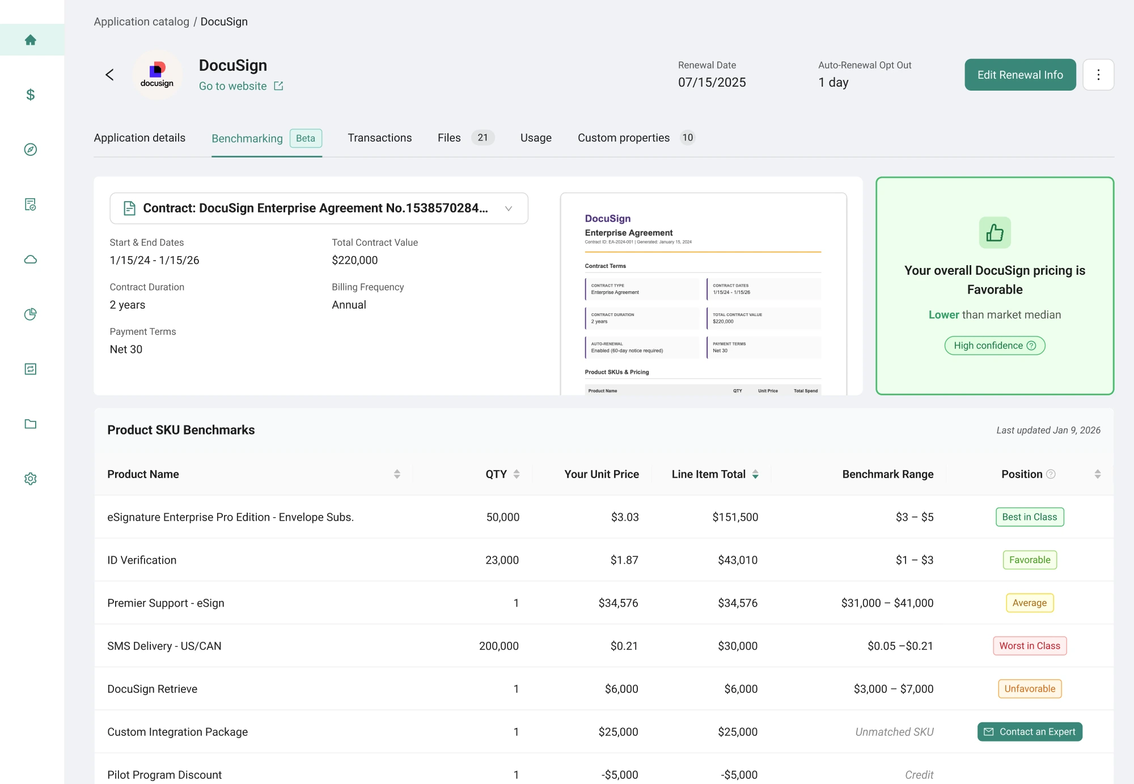Open the dollar sign spend icon
The height and width of the screenshot is (784, 1134).
point(31,95)
